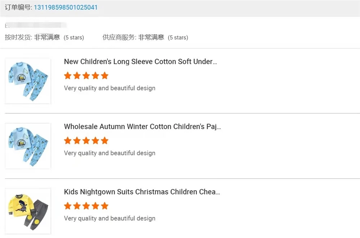360x238 pixels.
Task: Open the yellow dinosaur pajama thumbnail
Action: click(x=28, y=211)
